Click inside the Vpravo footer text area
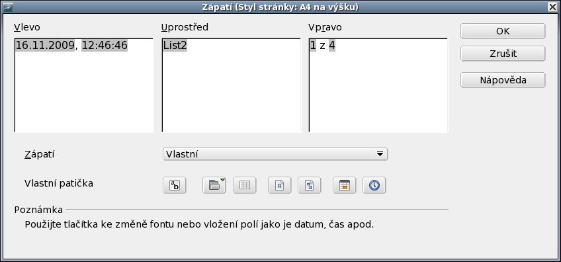The image size is (561, 262). coord(378,85)
